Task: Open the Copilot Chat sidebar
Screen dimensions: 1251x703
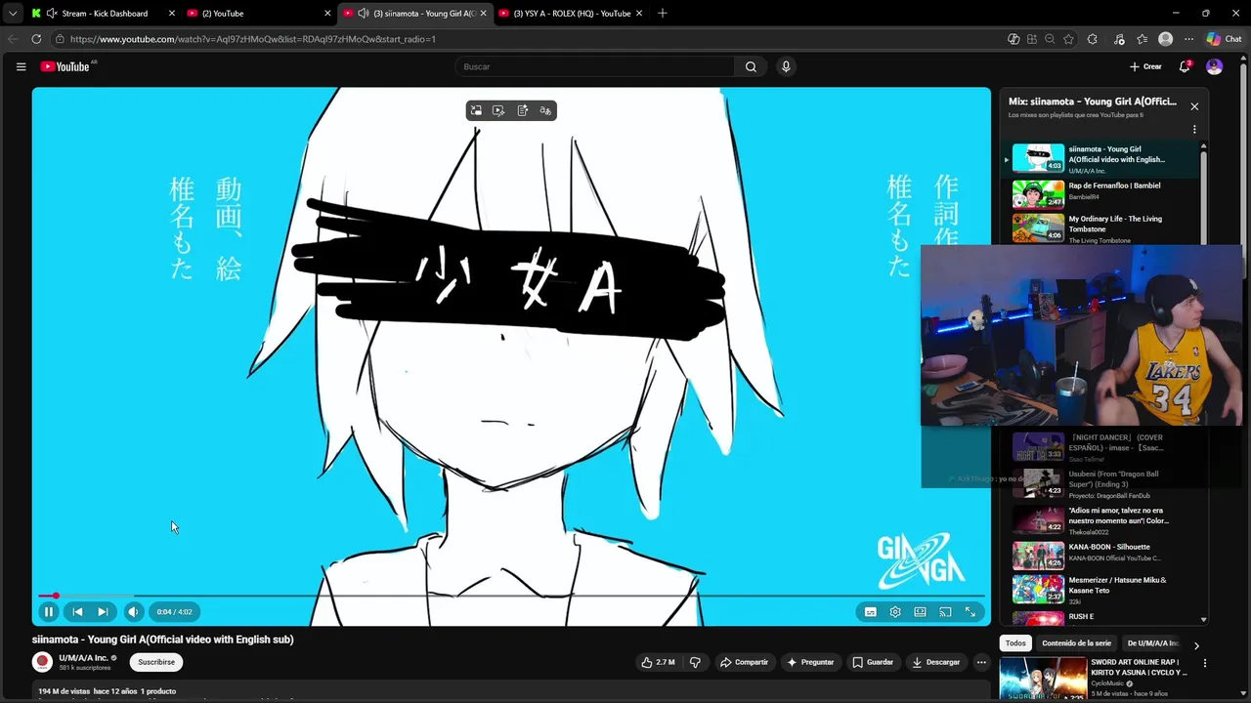Action: pyautogui.click(x=1224, y=39)
